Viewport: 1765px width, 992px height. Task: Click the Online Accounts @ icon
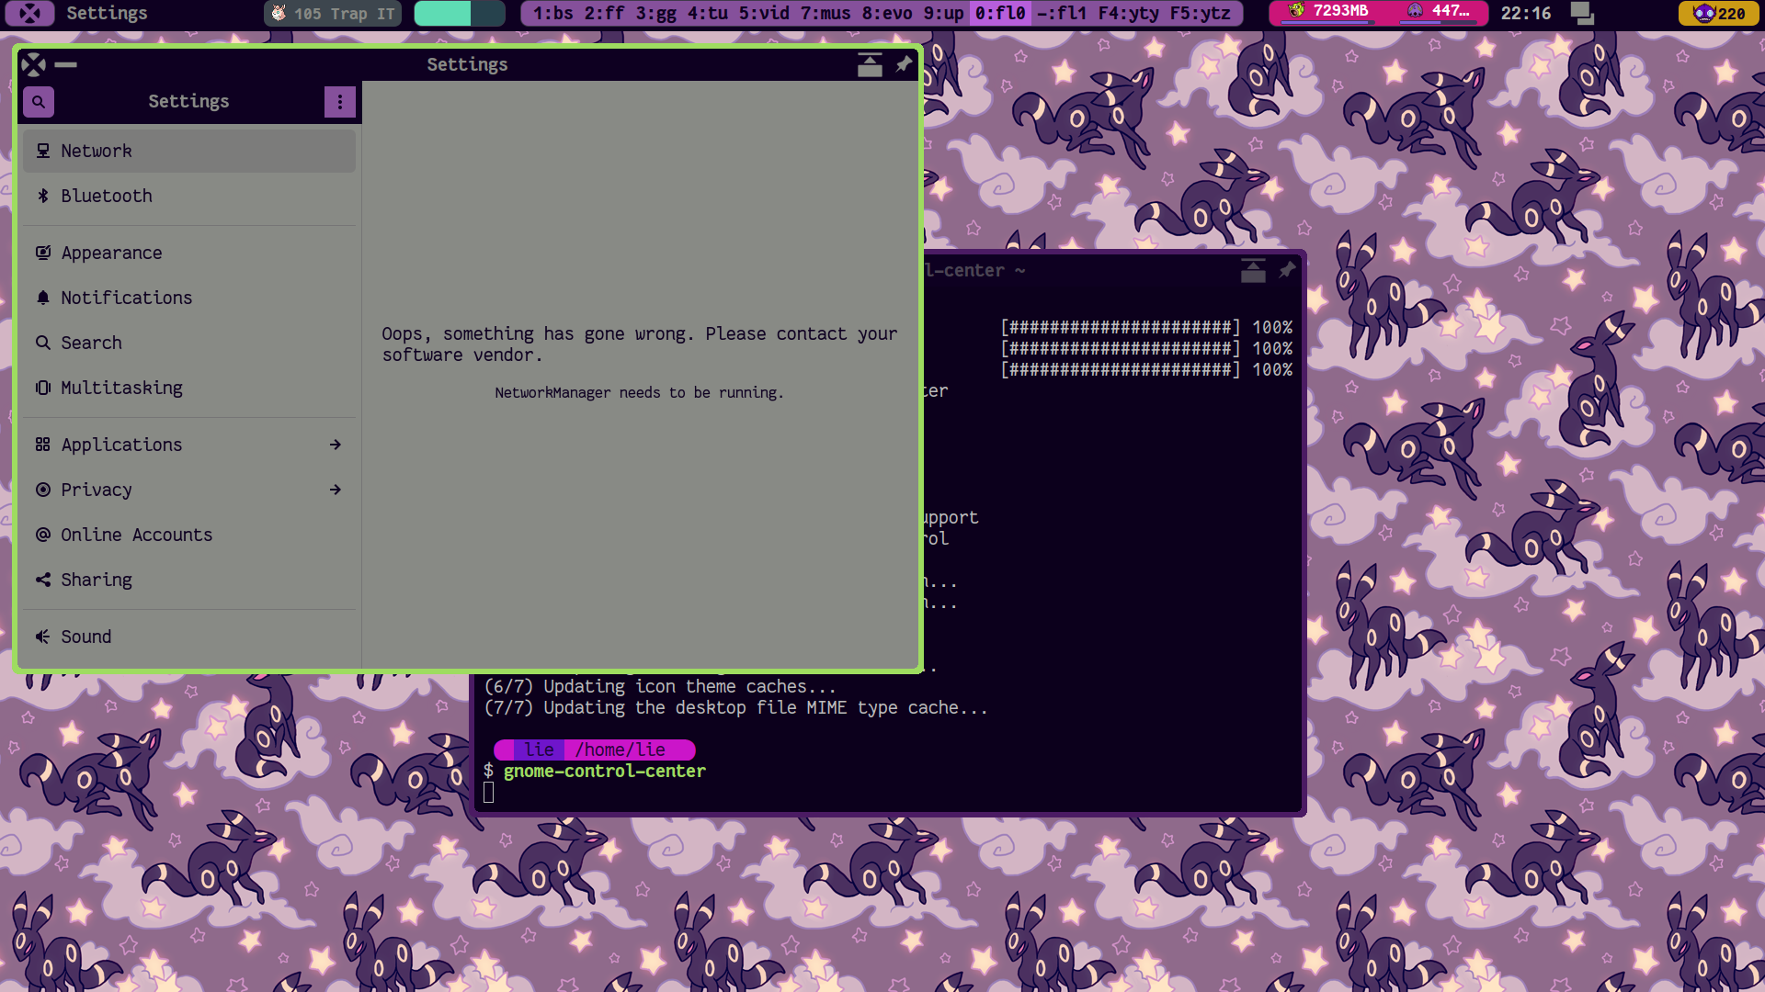point(42,535)
